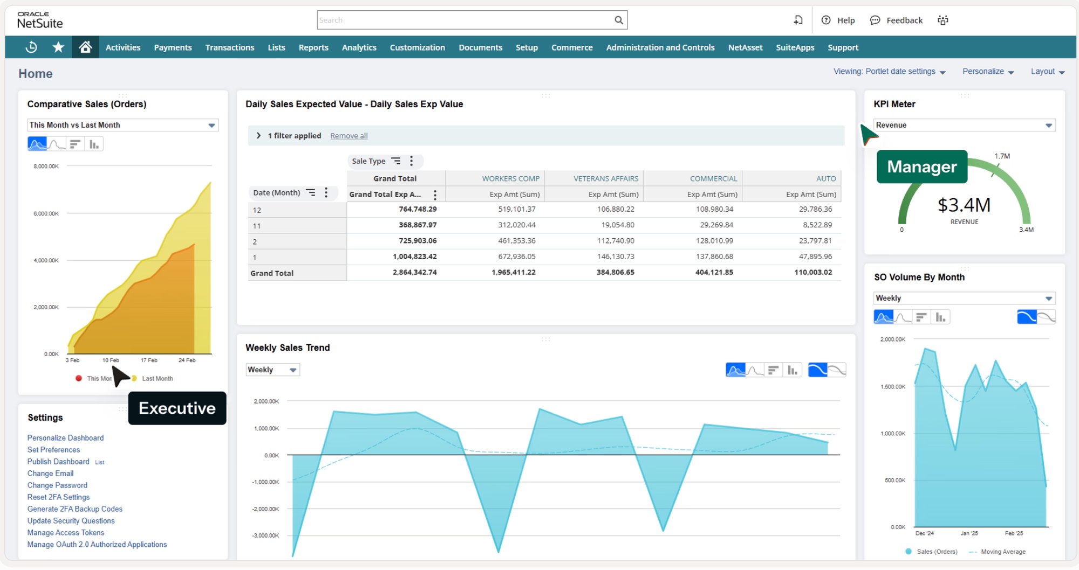Select the line chart view in SO Volume portlet
Image resolution: width=1079 pixels, height=570 pixels.
[902, 317]
